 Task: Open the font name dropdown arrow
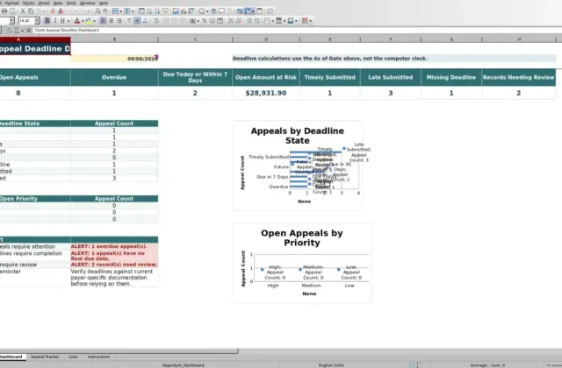11,21
